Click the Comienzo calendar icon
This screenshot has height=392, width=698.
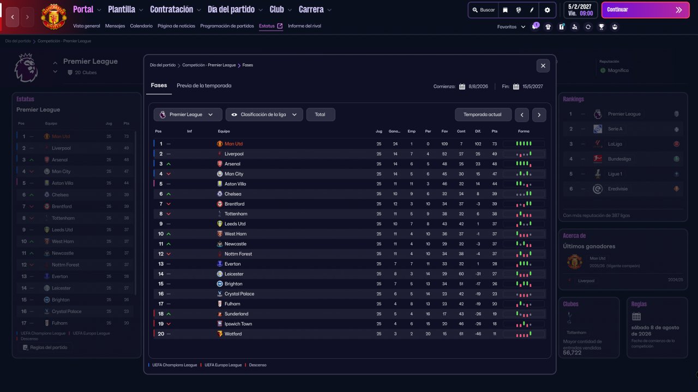[x=462, y=86]
